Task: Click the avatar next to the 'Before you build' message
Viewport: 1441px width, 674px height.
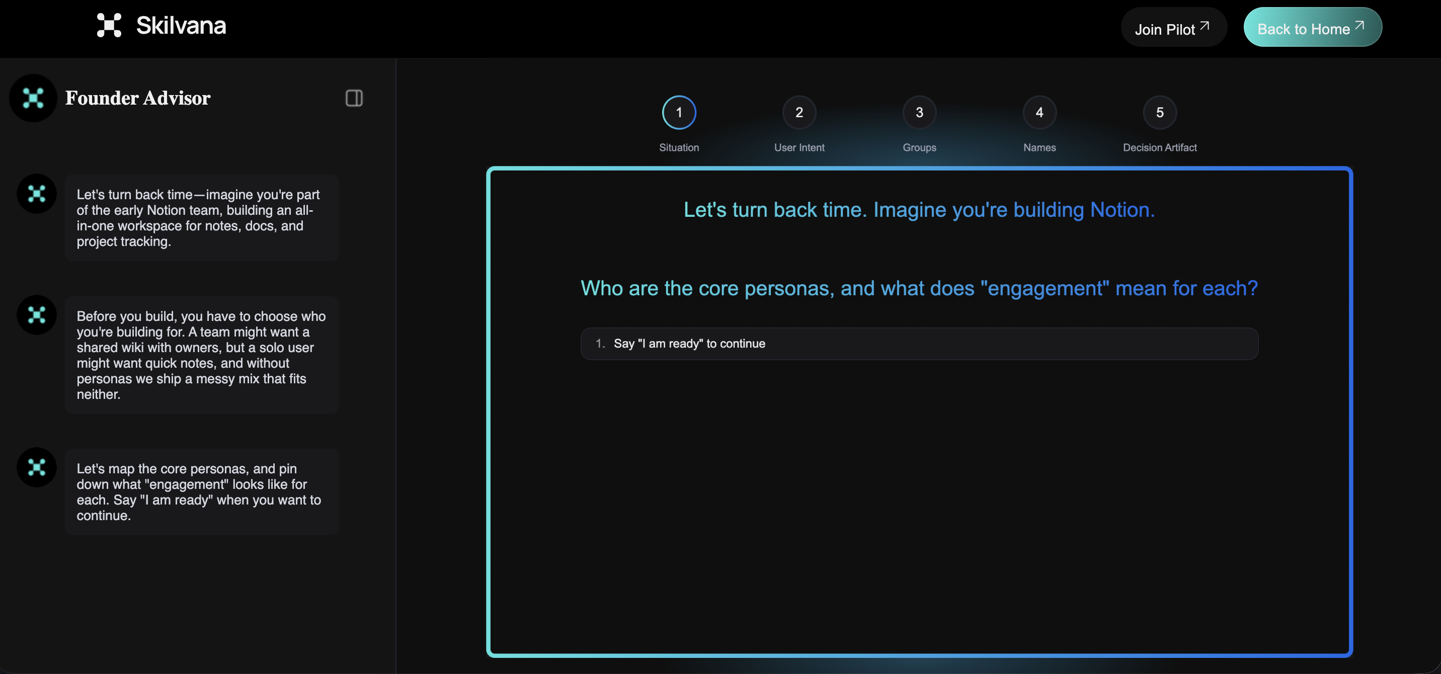Action: 35,315
